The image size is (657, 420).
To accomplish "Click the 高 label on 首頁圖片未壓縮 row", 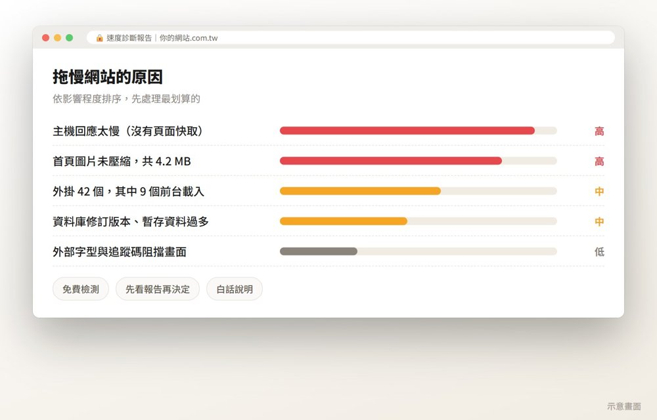I will point(599,161).
